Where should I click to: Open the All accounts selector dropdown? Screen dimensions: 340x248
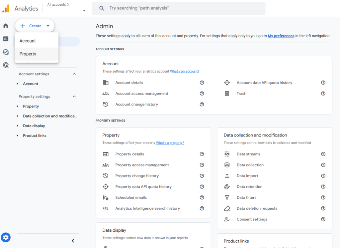[84, 10]
